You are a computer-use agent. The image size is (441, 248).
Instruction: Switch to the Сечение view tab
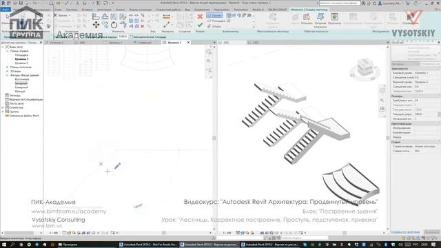click(57, 43)
